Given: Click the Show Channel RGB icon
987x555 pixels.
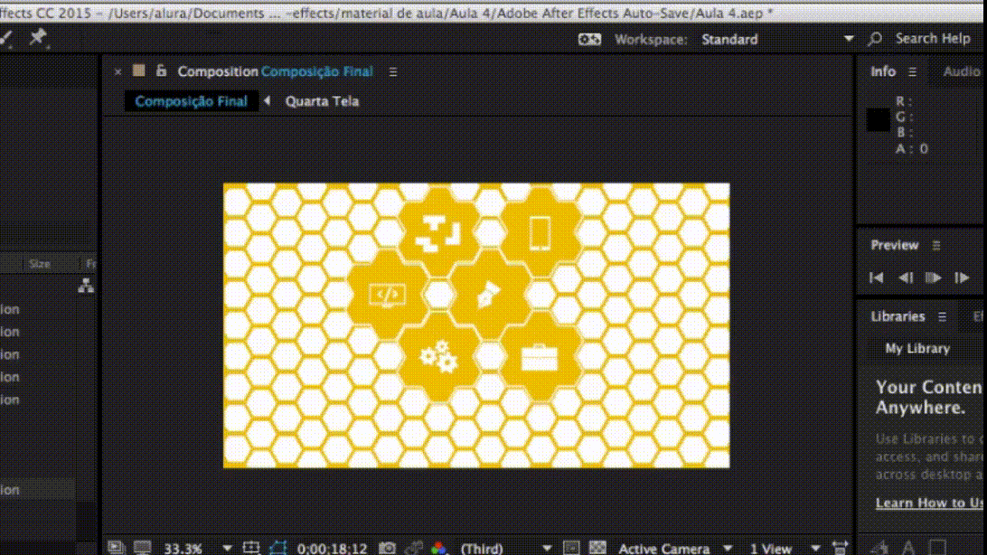Looking at the screenshot, I should (439, 548).
